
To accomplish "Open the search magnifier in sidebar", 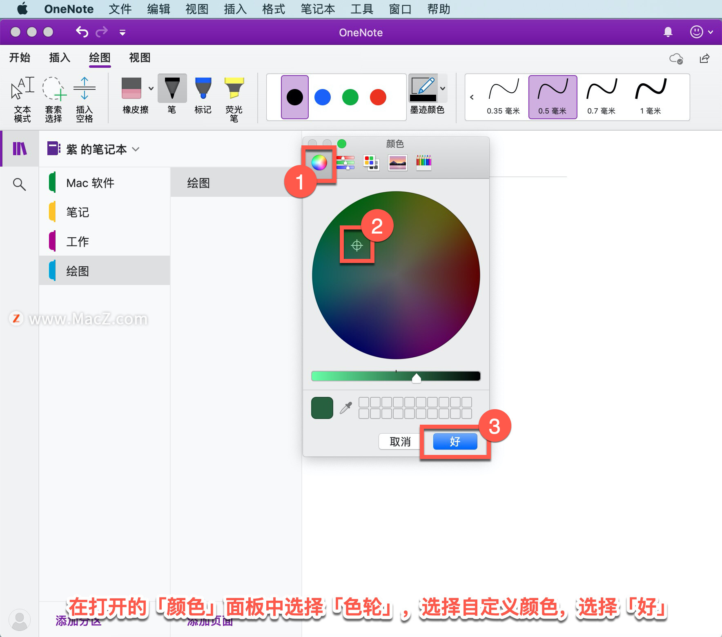I will click(19, 185).
